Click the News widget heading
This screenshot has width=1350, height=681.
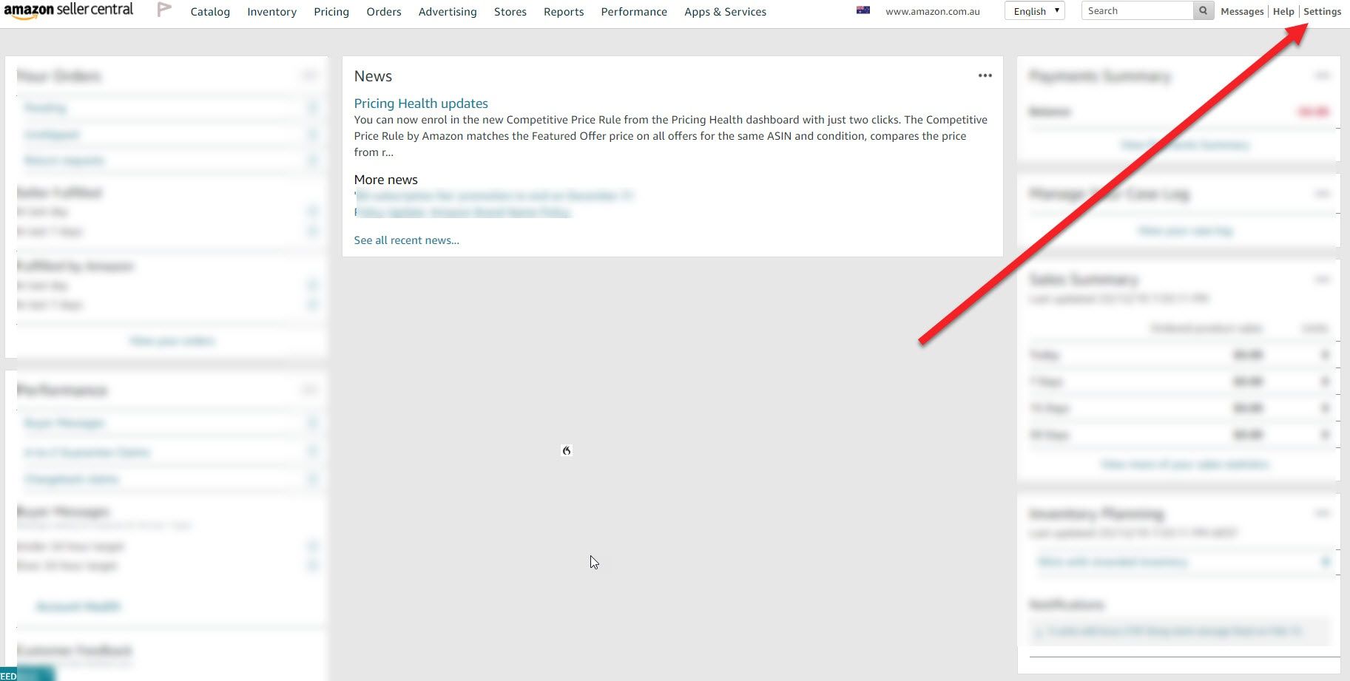373,76
